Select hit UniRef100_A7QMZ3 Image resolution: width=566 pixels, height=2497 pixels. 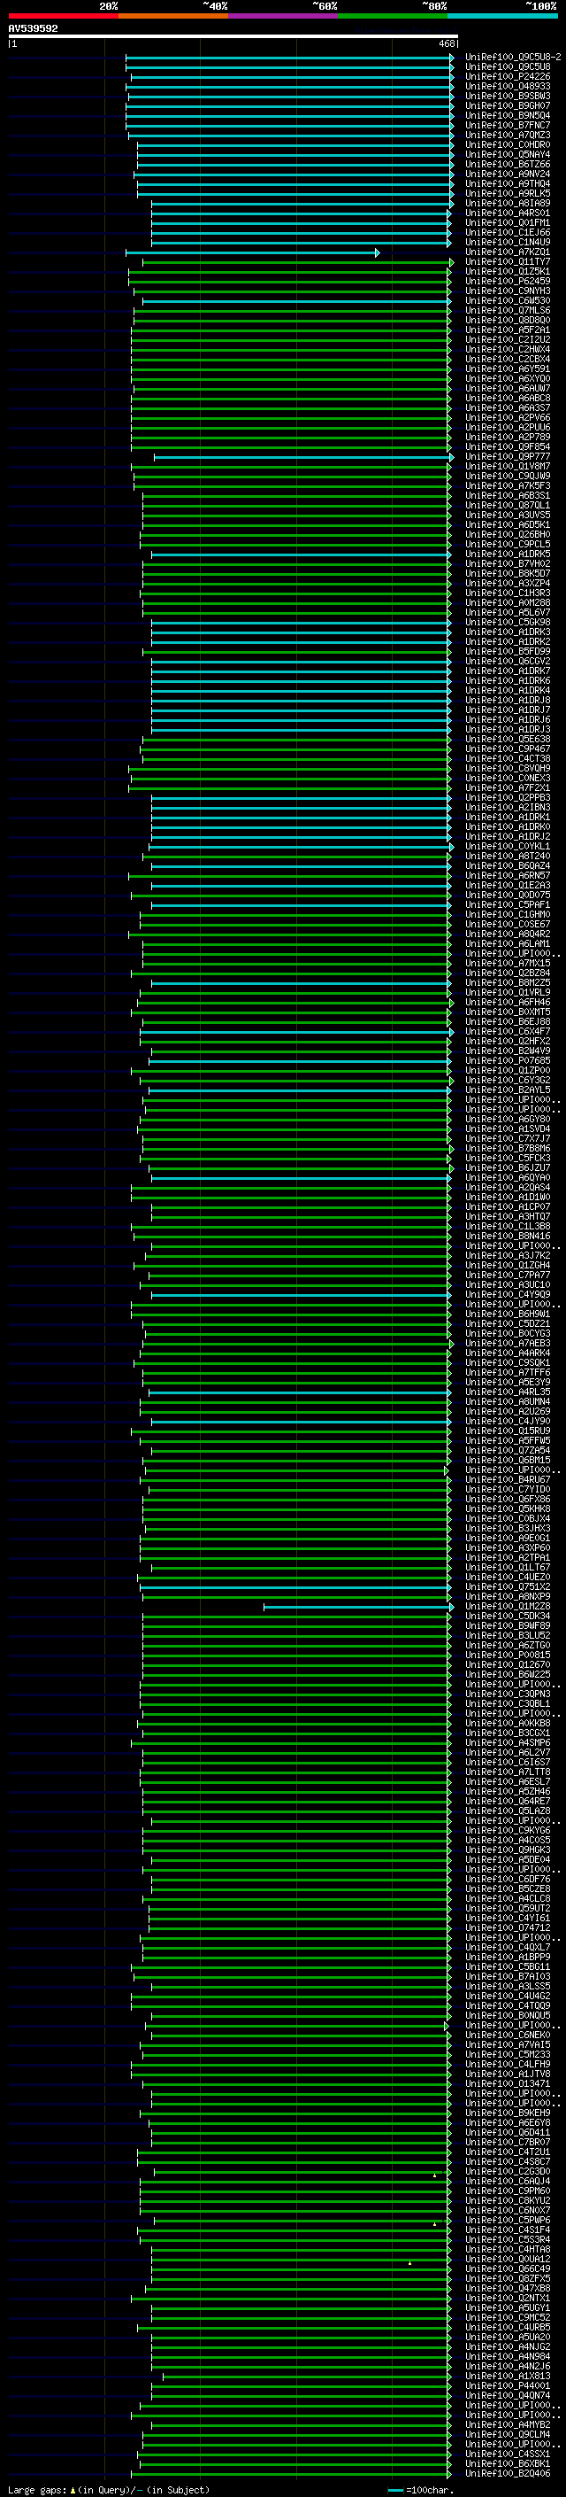tap(508, 135)
